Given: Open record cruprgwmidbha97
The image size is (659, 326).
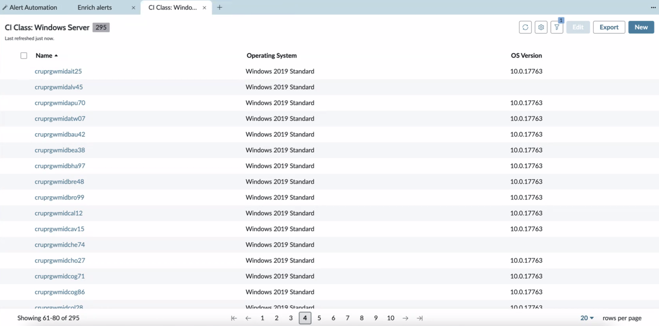Looking at the screenshot, I should [x=60, y=166].
